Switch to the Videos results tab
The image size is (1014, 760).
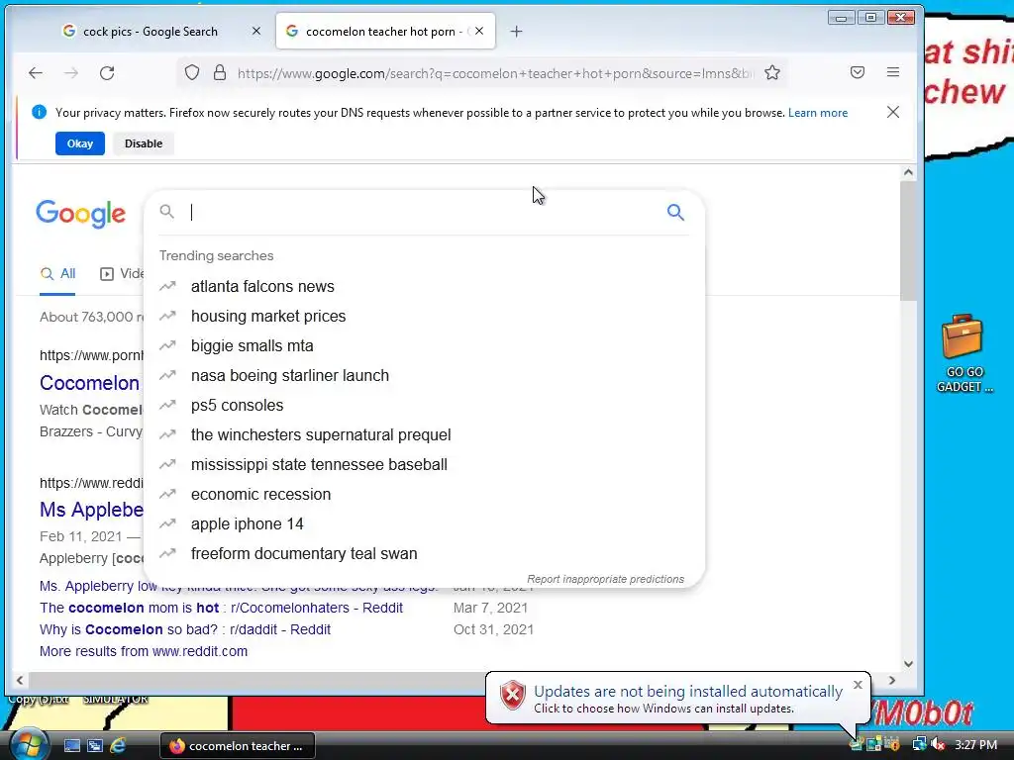click(122, 273)
